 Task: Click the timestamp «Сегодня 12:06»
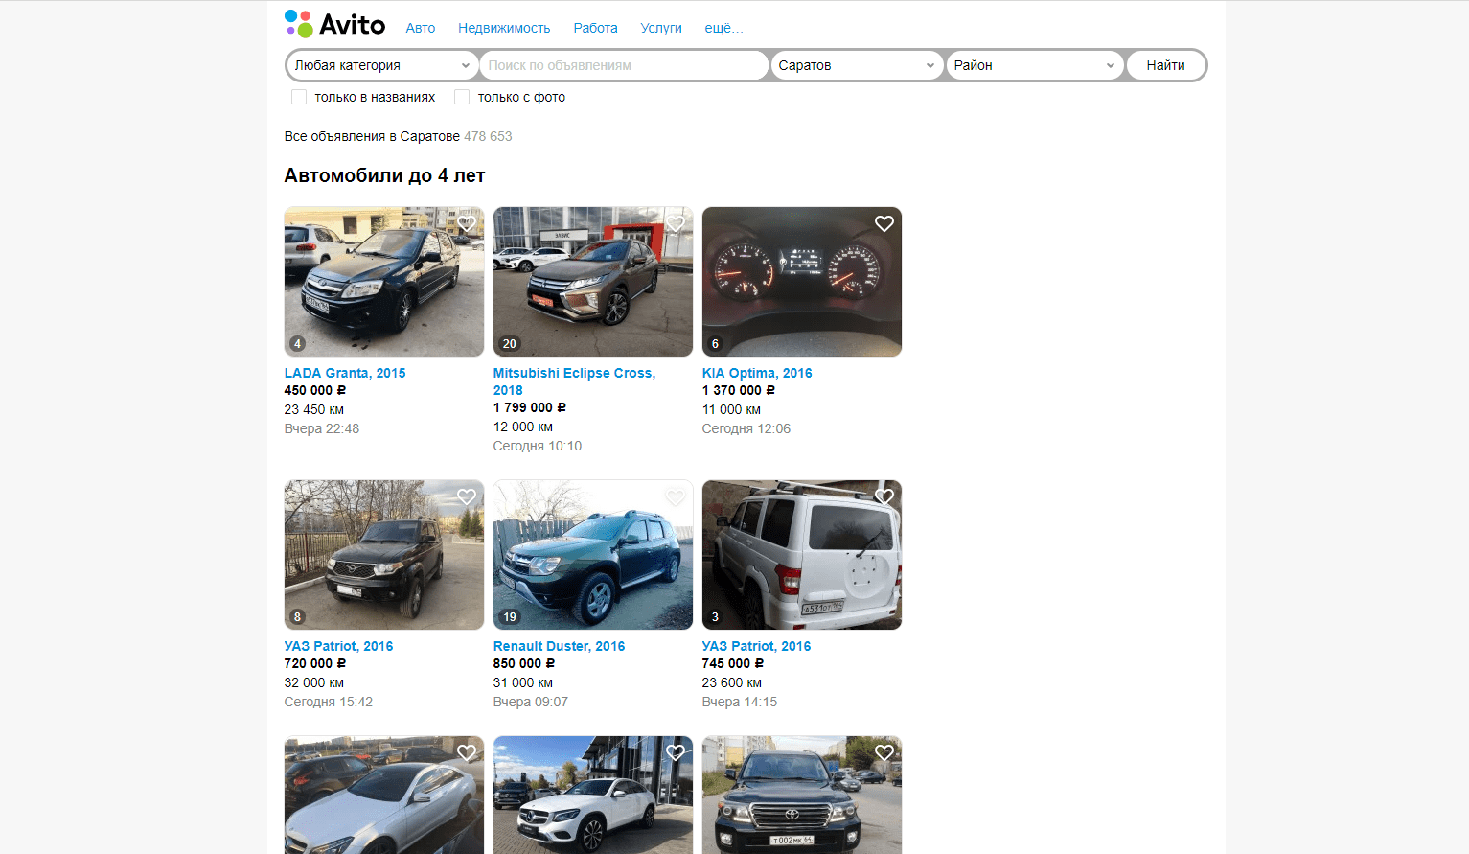746,428
